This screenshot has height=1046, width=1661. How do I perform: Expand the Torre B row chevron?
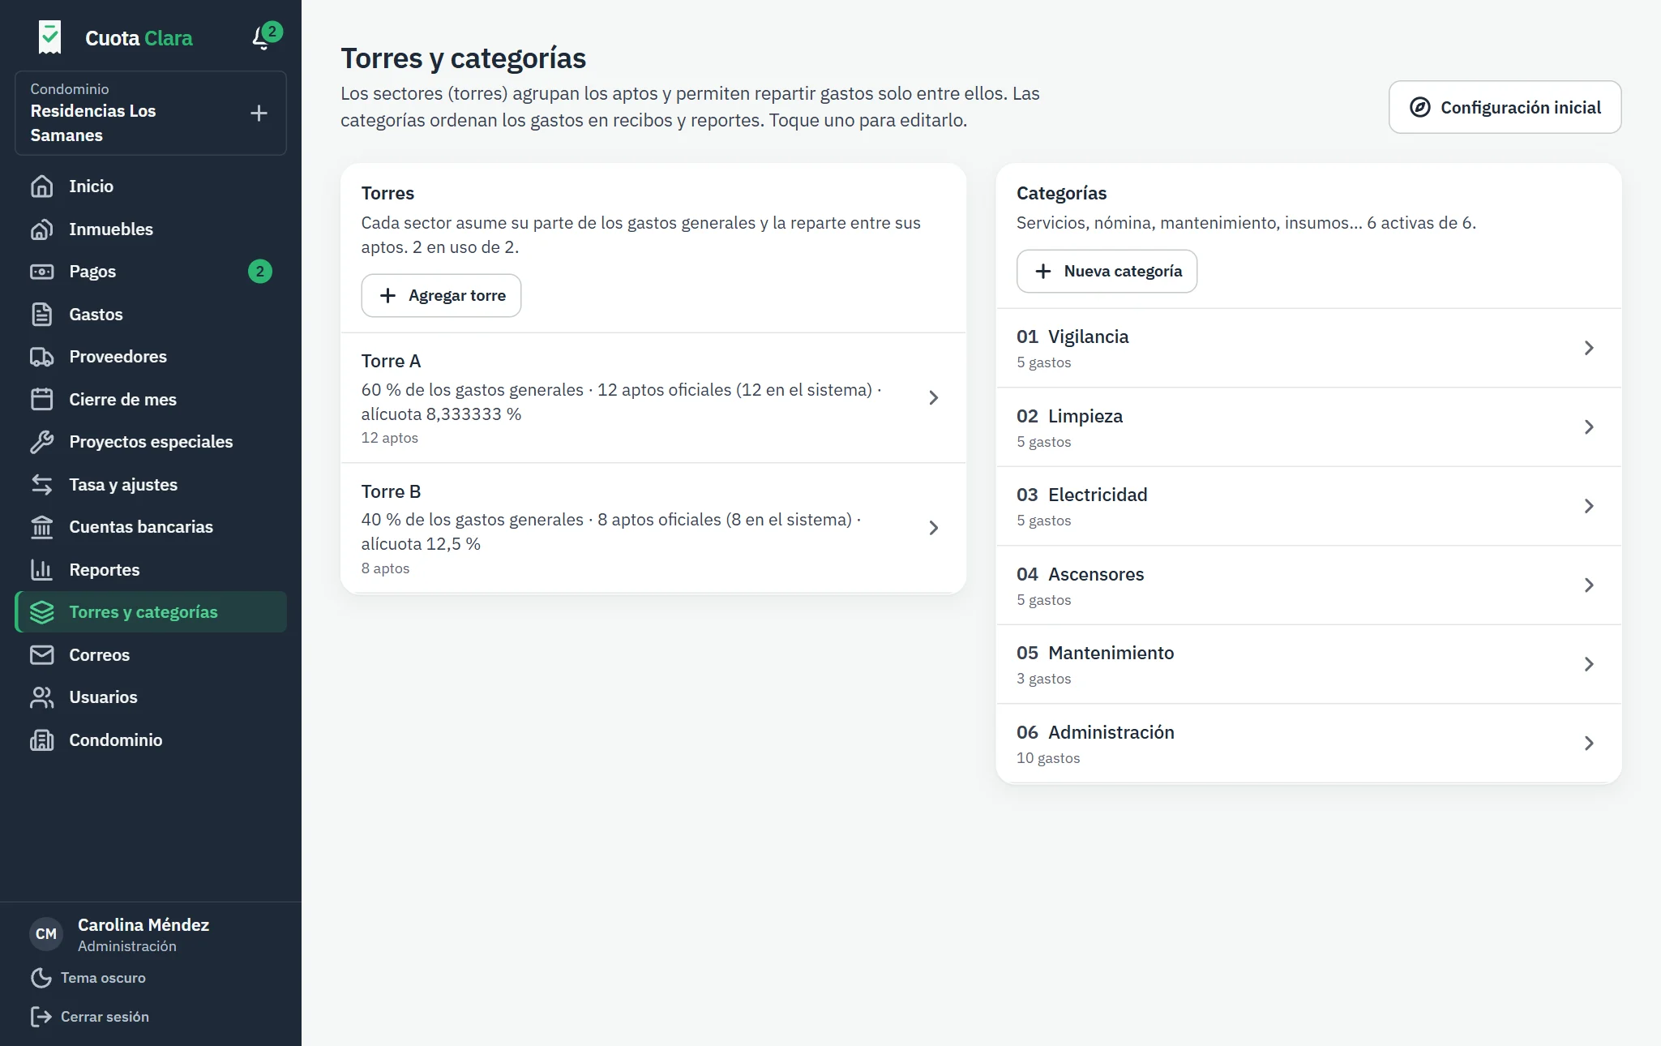pyautogui.click(x=933, y=528)
